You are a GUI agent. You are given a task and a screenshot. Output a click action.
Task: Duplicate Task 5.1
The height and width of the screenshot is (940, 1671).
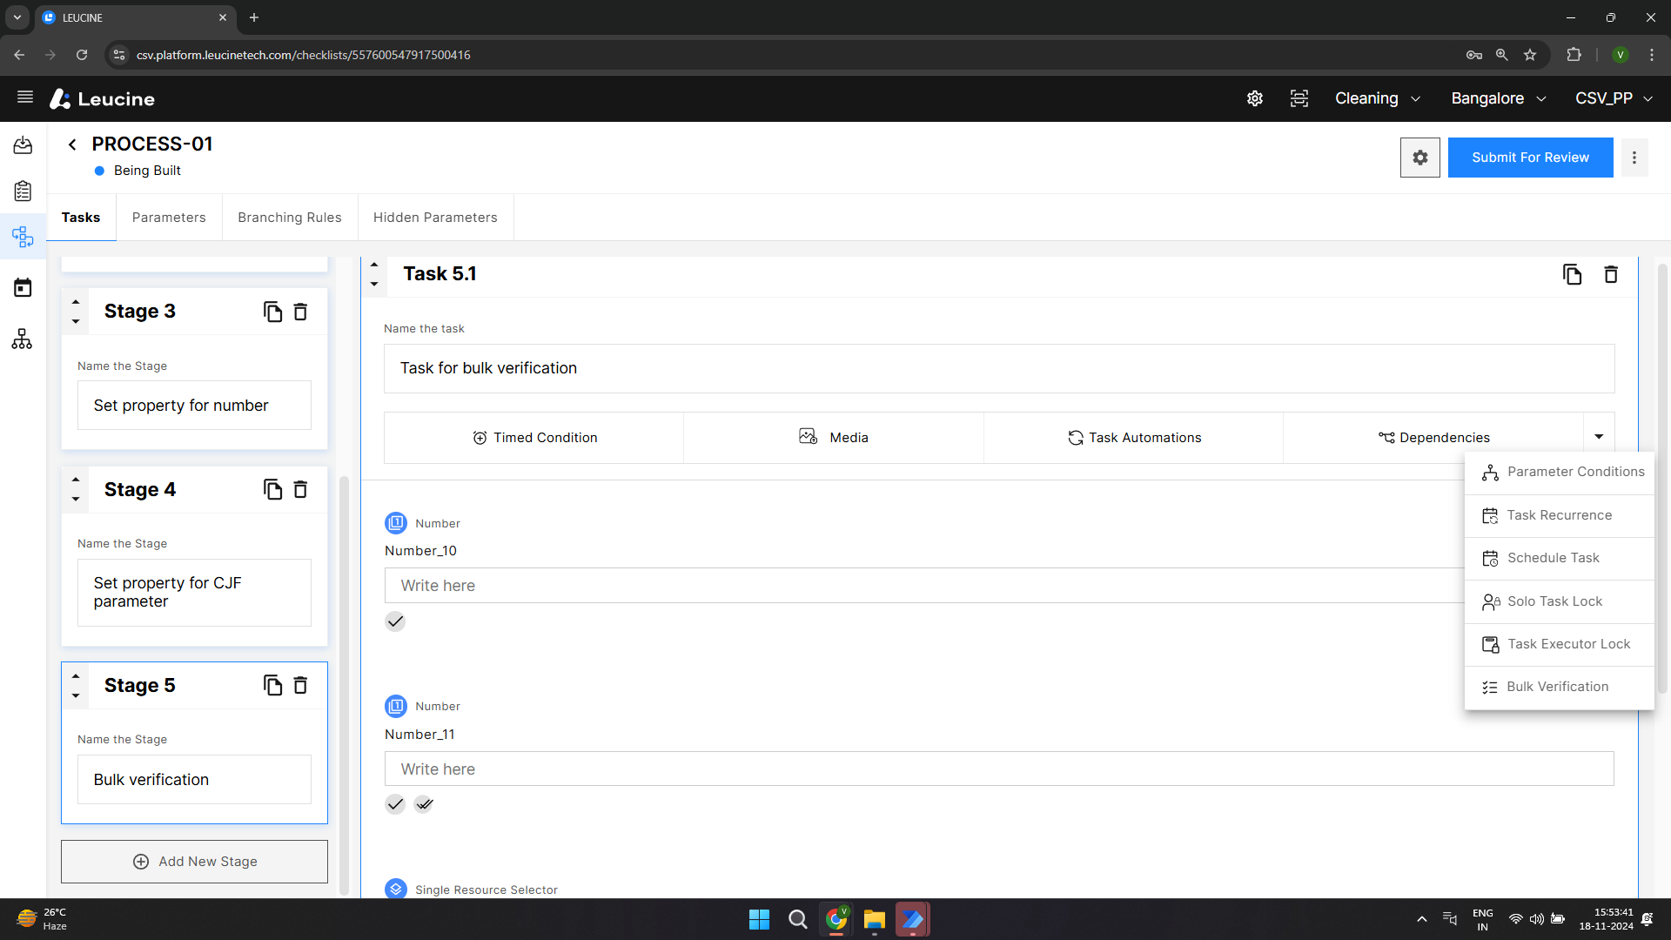click(x=1572, y=274)
